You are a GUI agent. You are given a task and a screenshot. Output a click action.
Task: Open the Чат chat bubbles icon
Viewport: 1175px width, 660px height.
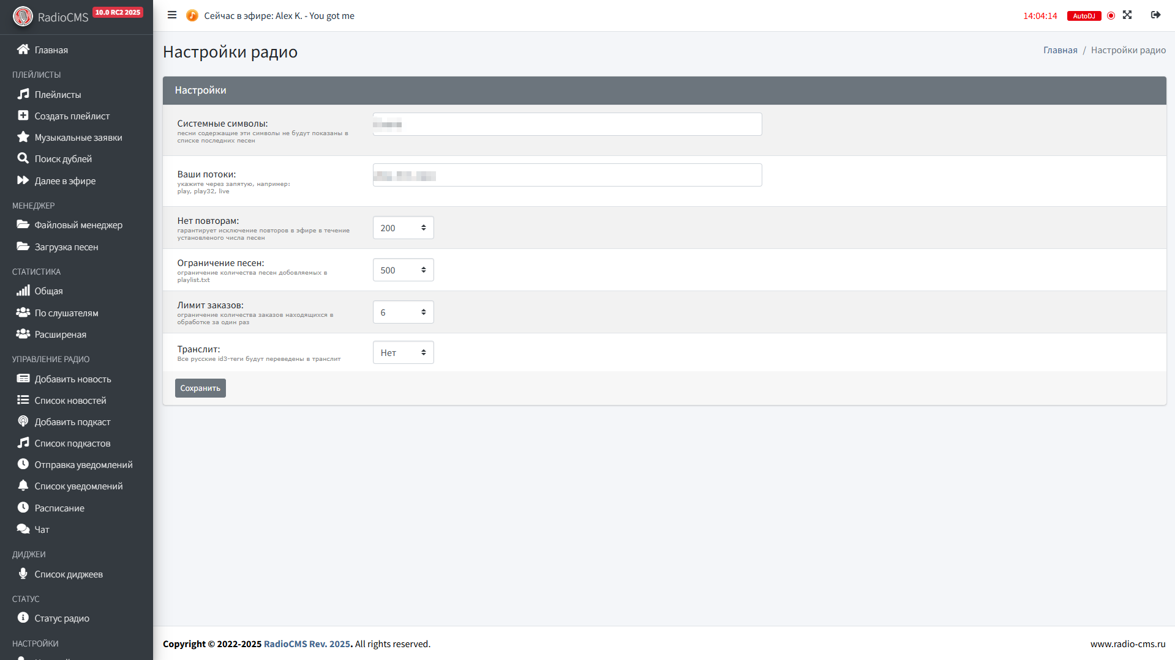23,529
